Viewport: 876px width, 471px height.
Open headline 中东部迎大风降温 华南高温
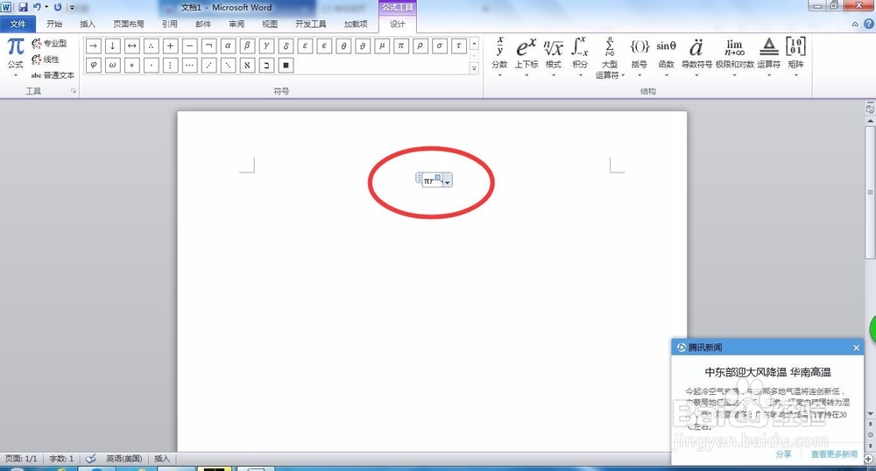point(767,372)
